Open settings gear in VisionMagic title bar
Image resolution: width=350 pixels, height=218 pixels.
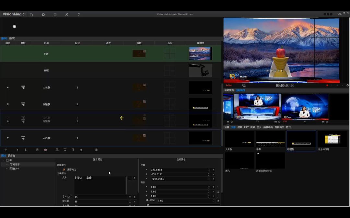pos(43,15)
